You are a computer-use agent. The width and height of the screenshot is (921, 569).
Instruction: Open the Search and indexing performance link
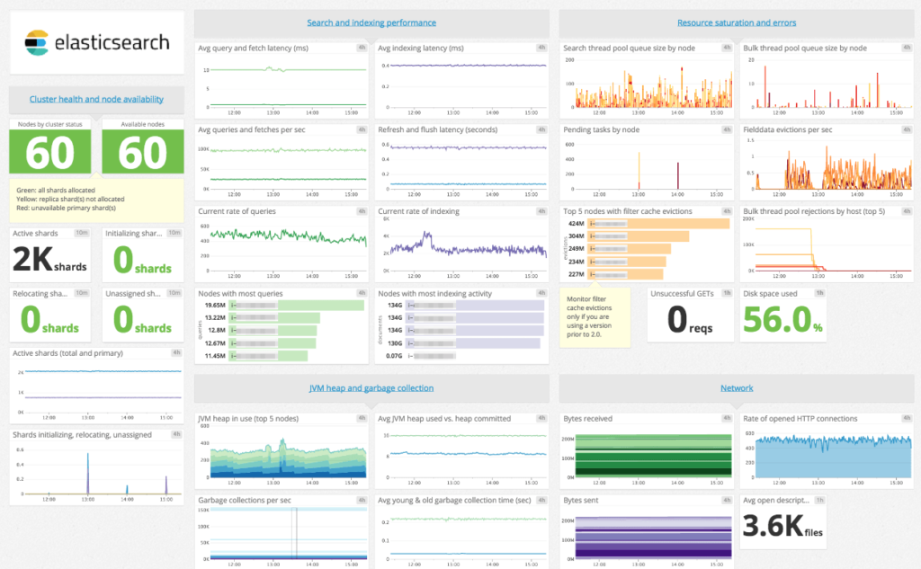click(371, 22)
